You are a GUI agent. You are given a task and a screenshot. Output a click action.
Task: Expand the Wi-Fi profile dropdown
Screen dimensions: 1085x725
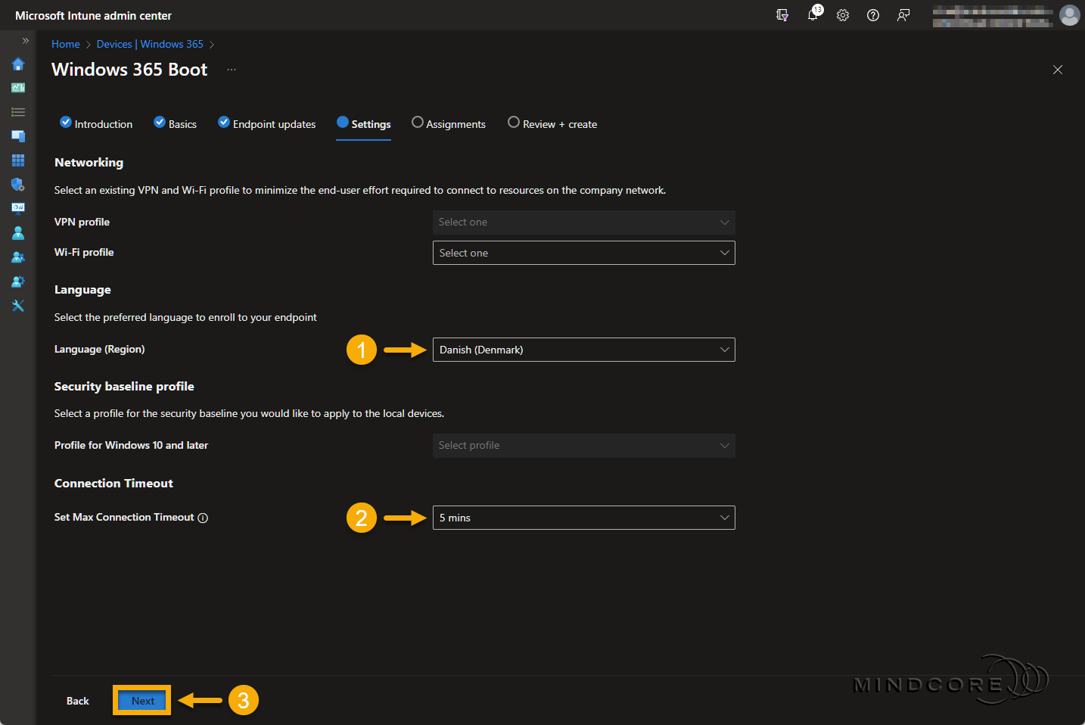[583, 253]
